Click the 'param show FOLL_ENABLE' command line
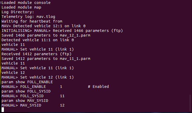 pos(26,82)
